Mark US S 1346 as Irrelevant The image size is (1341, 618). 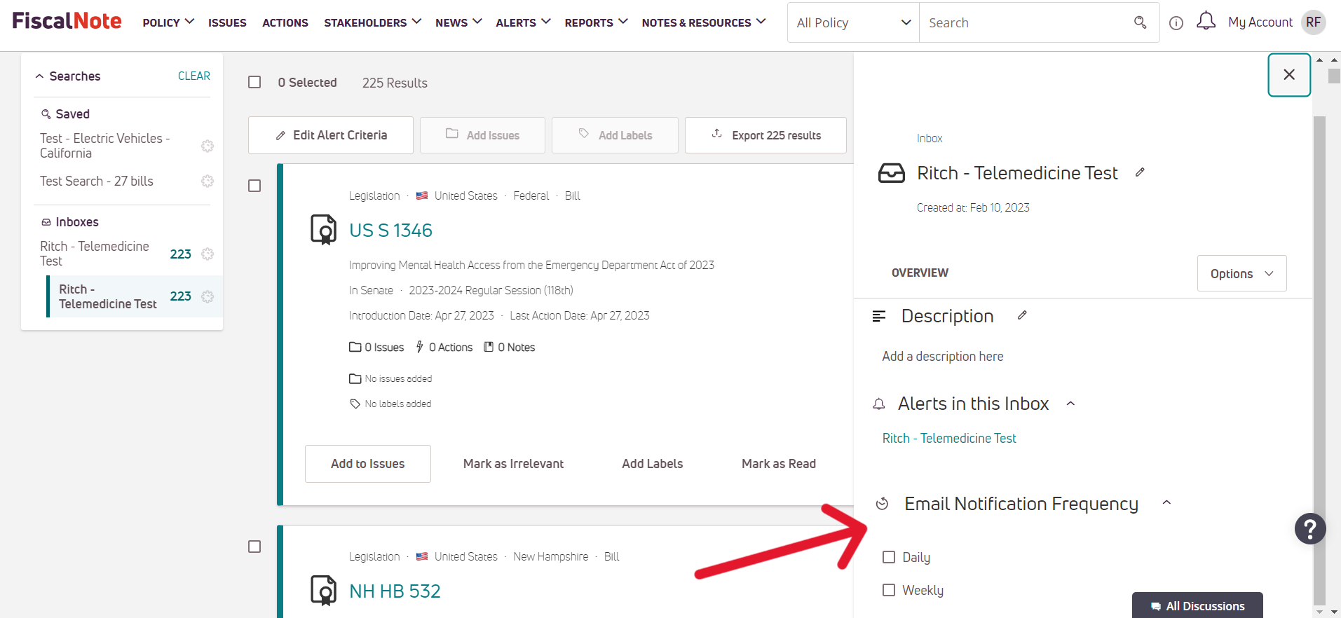point(513,464)
